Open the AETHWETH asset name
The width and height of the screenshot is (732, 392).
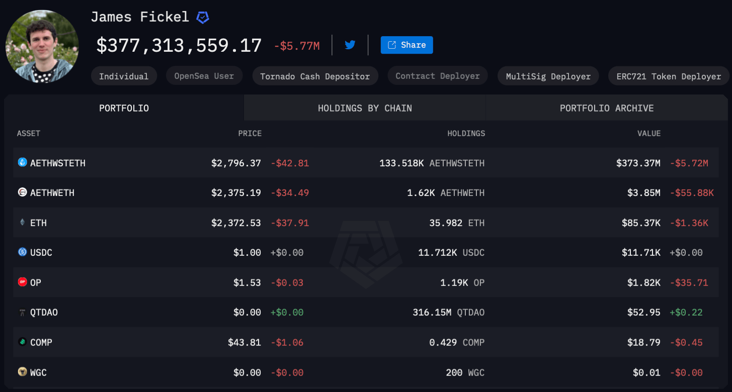(x=52, y=192)
